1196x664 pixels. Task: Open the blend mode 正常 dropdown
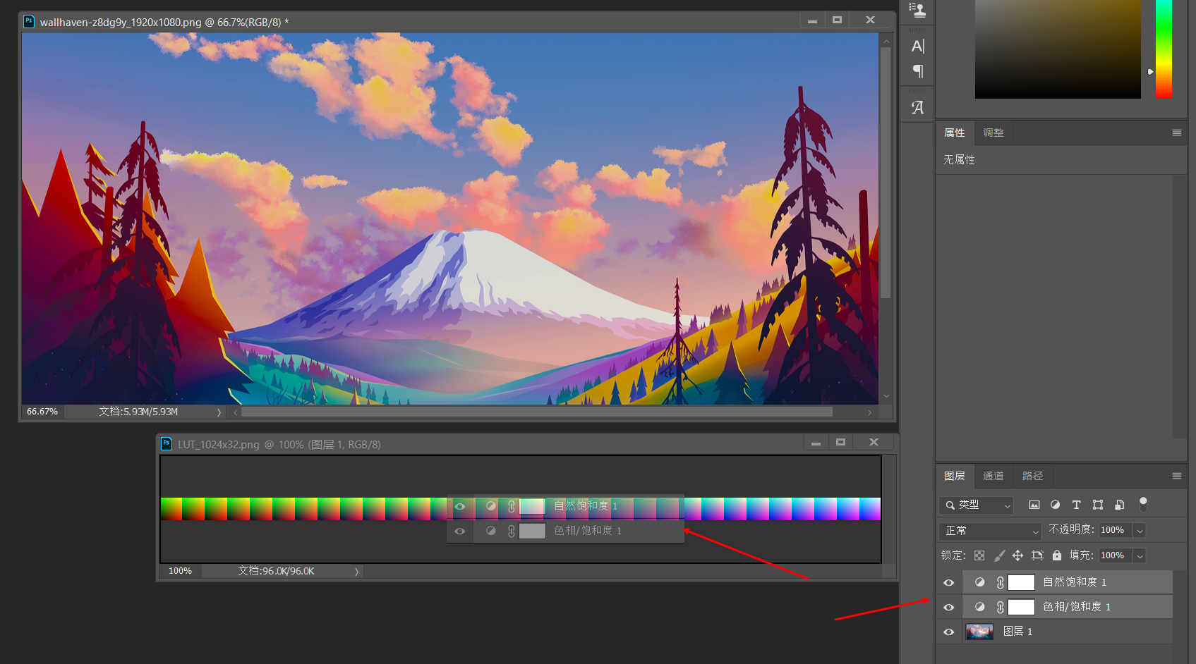point(990,531)
